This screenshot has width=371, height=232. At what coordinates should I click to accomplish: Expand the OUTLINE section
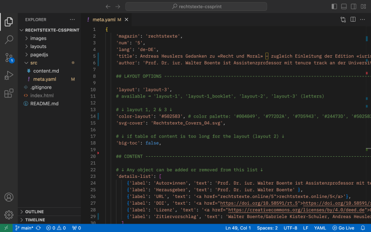[49, 212]
